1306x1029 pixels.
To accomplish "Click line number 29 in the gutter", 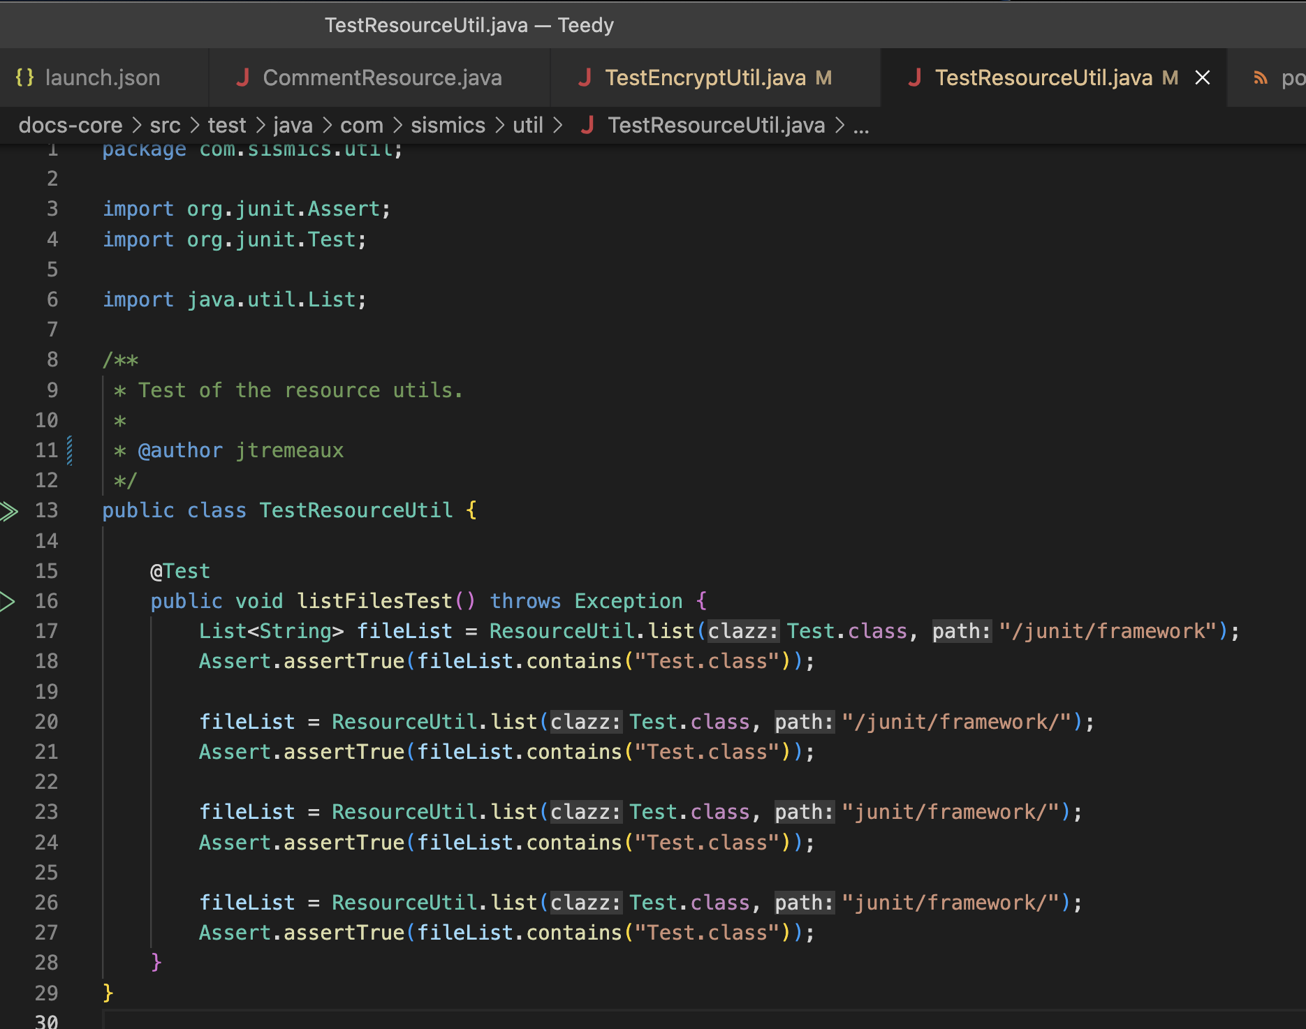I will 47,993.
